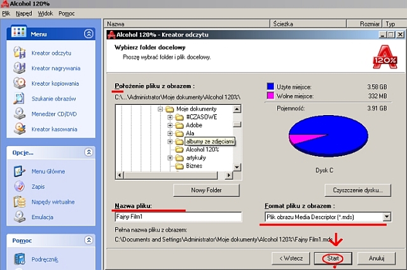Click the Anuluj button

point(376,259)
